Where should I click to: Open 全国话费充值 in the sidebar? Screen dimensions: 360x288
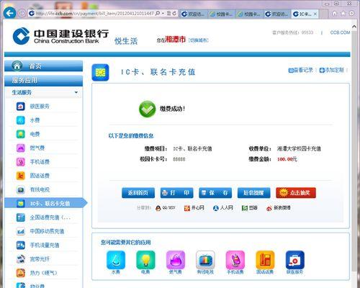[50, 217]
